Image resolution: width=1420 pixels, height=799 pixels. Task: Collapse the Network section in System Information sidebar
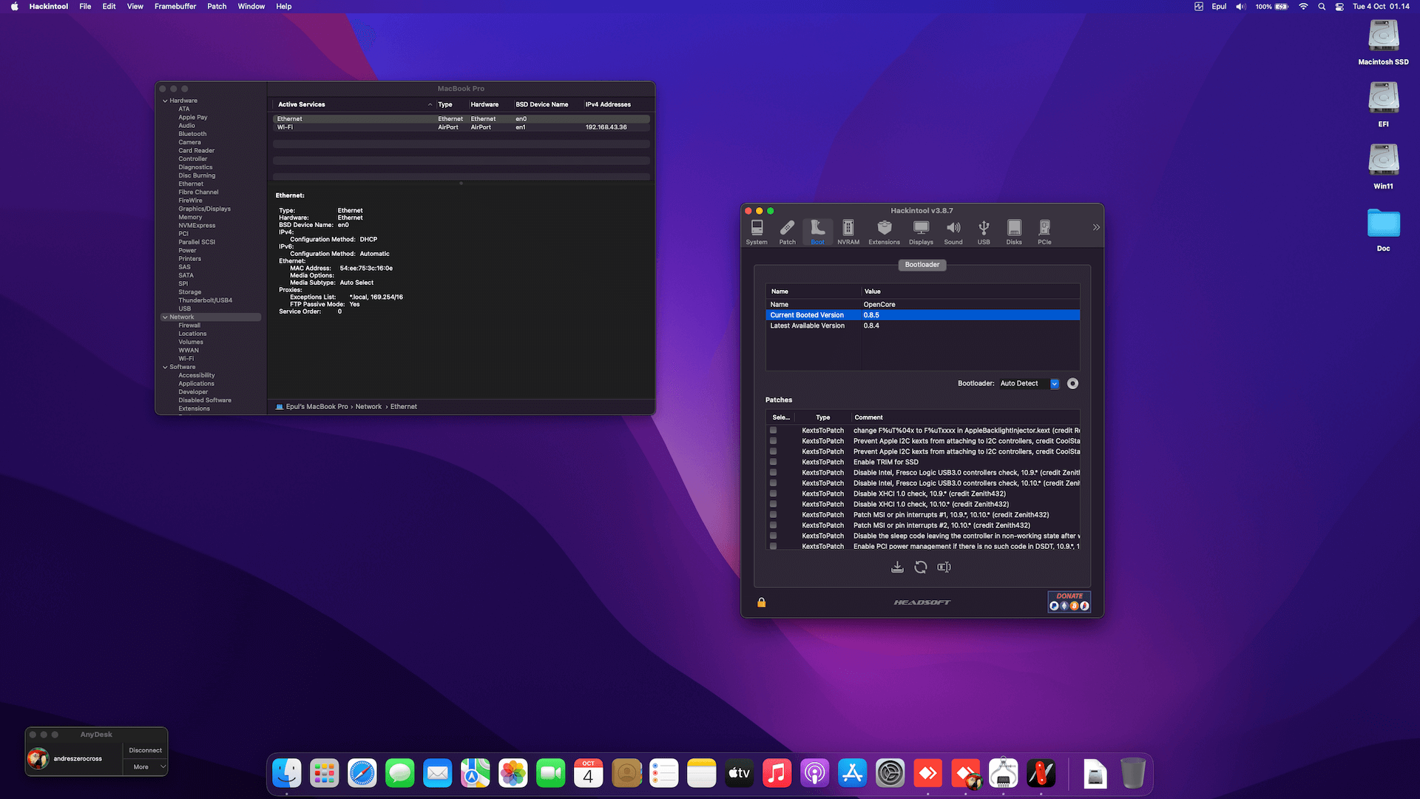point(165,317)
